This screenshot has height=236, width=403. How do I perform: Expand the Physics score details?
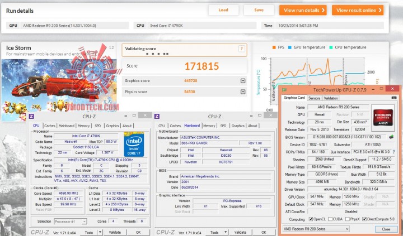tap(243, 91)
